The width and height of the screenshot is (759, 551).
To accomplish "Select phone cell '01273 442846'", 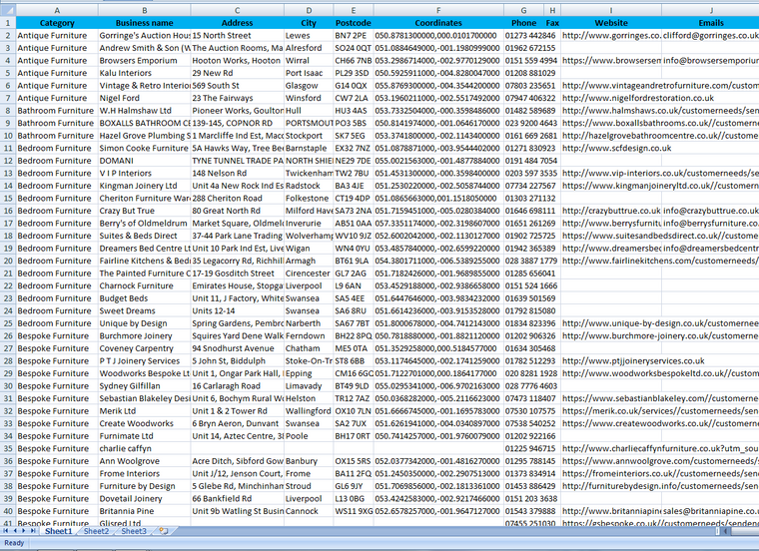I will click(x=530, y=35).
